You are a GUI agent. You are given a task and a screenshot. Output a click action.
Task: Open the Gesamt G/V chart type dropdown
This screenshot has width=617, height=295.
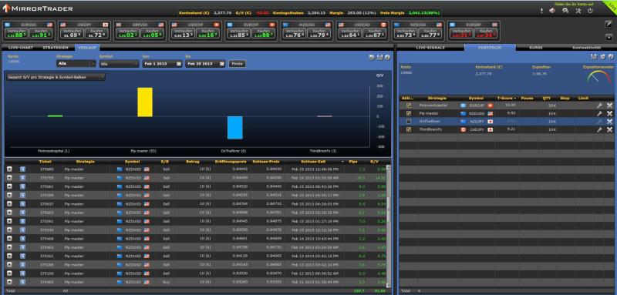coord(56,77)
